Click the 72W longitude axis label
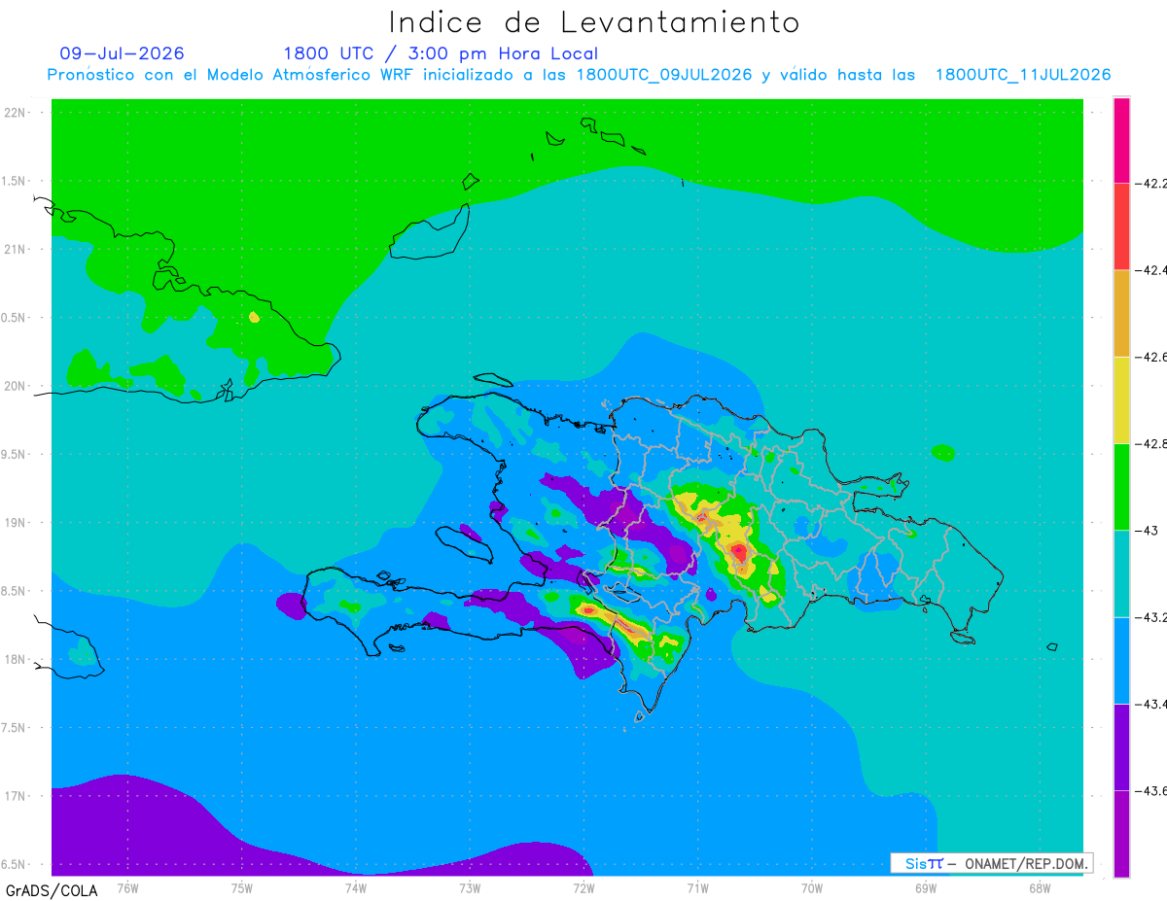Screen dimensions: 1167x901 [x=583, y=887]
